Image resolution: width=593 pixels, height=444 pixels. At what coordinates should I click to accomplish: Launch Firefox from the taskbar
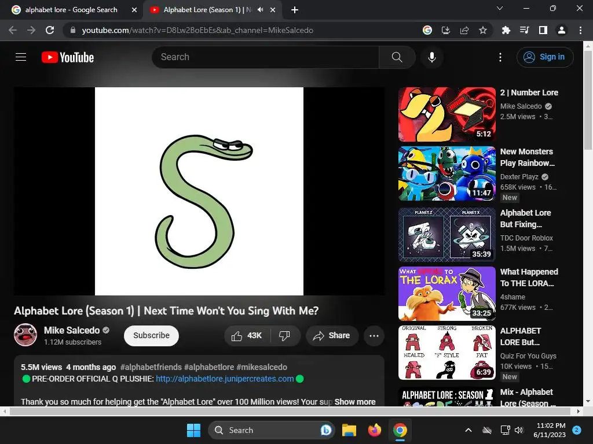point(375,430)
